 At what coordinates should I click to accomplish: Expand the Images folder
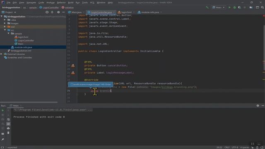tap(5, 23)
